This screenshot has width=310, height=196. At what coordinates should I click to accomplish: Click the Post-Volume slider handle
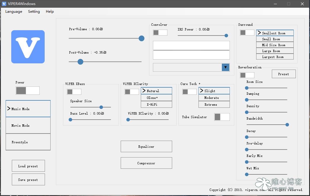(80, 62)
